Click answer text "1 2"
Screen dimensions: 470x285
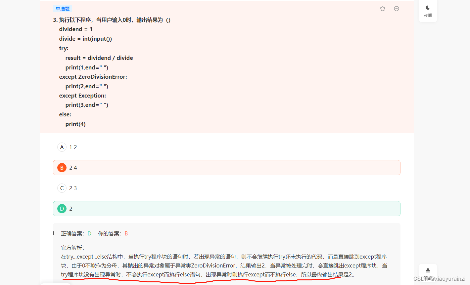click(73, 147)
